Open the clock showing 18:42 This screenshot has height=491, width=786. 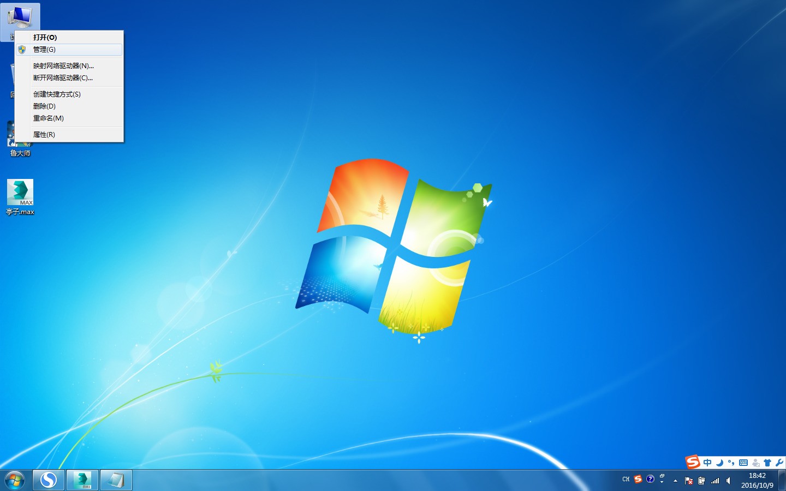tap(757, 481)
